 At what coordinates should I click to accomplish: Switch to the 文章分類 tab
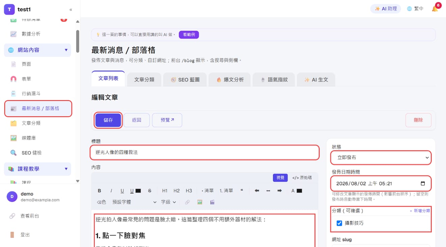tap(144, 79)
